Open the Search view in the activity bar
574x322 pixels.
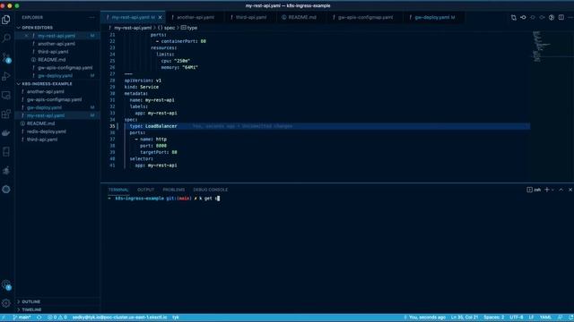(6, 38)
